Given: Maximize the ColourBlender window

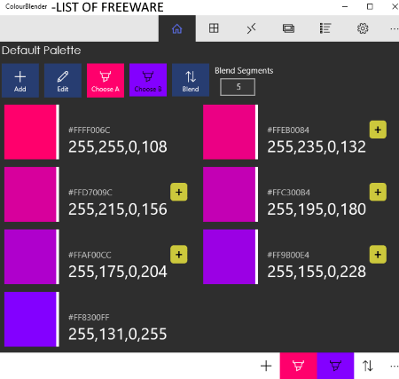Looking at the screenshot, I should tap(370, 6).
